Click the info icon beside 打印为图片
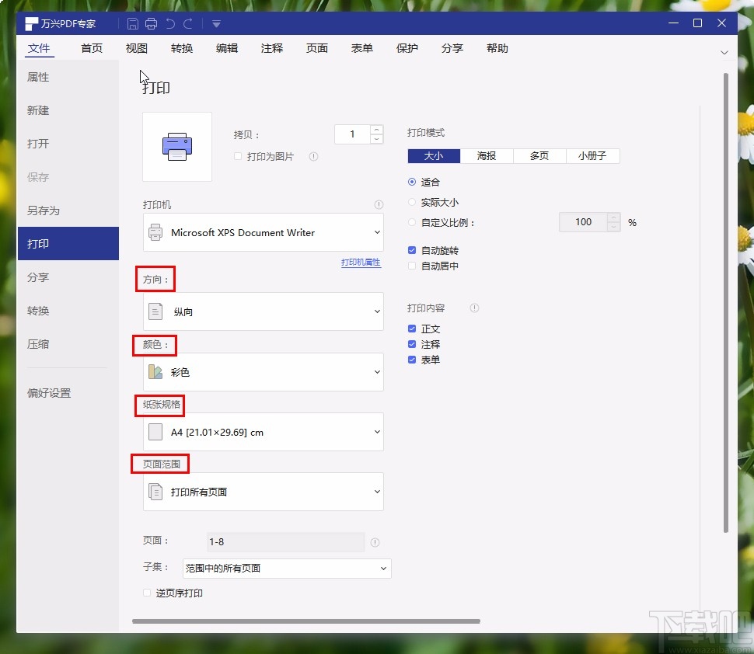This screenshot has height=654, width=754. tap(313, 156)
